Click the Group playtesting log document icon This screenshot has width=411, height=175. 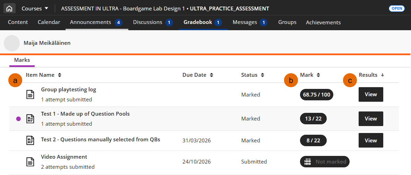[31, 94]
